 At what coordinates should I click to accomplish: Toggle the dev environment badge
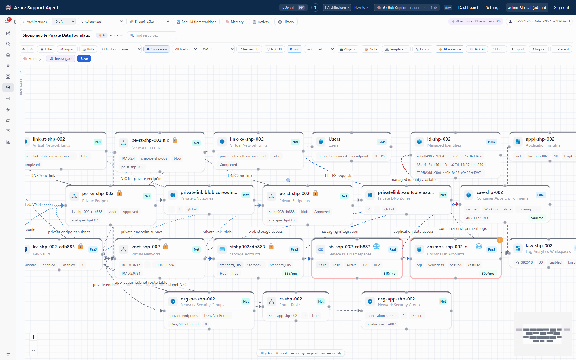point(448,8)
